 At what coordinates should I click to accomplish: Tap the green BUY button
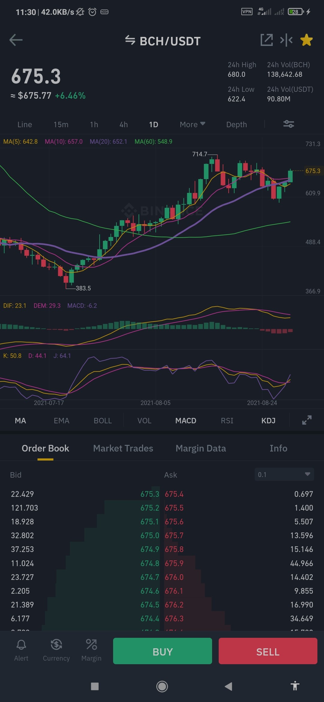tap(163, 651)
